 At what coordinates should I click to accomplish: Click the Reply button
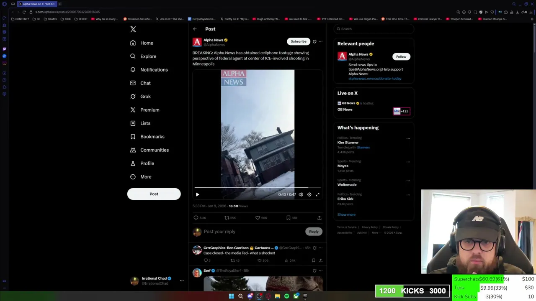314,232
